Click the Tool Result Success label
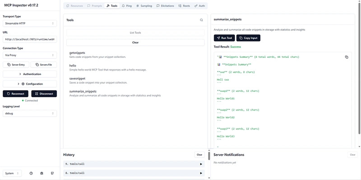This screenshot has width=361, height=180. 227,47
